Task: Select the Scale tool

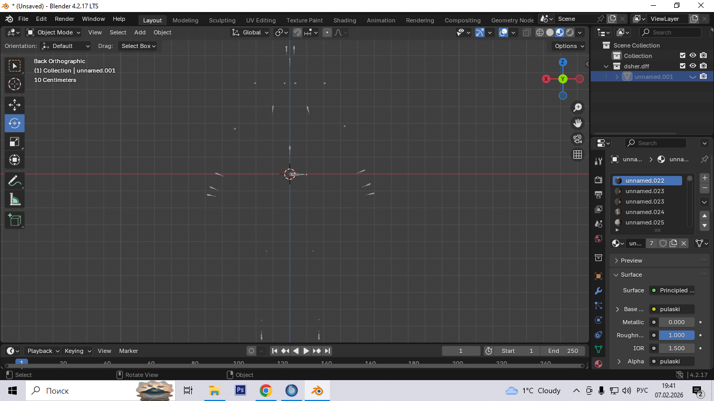Action: [15, 142]
